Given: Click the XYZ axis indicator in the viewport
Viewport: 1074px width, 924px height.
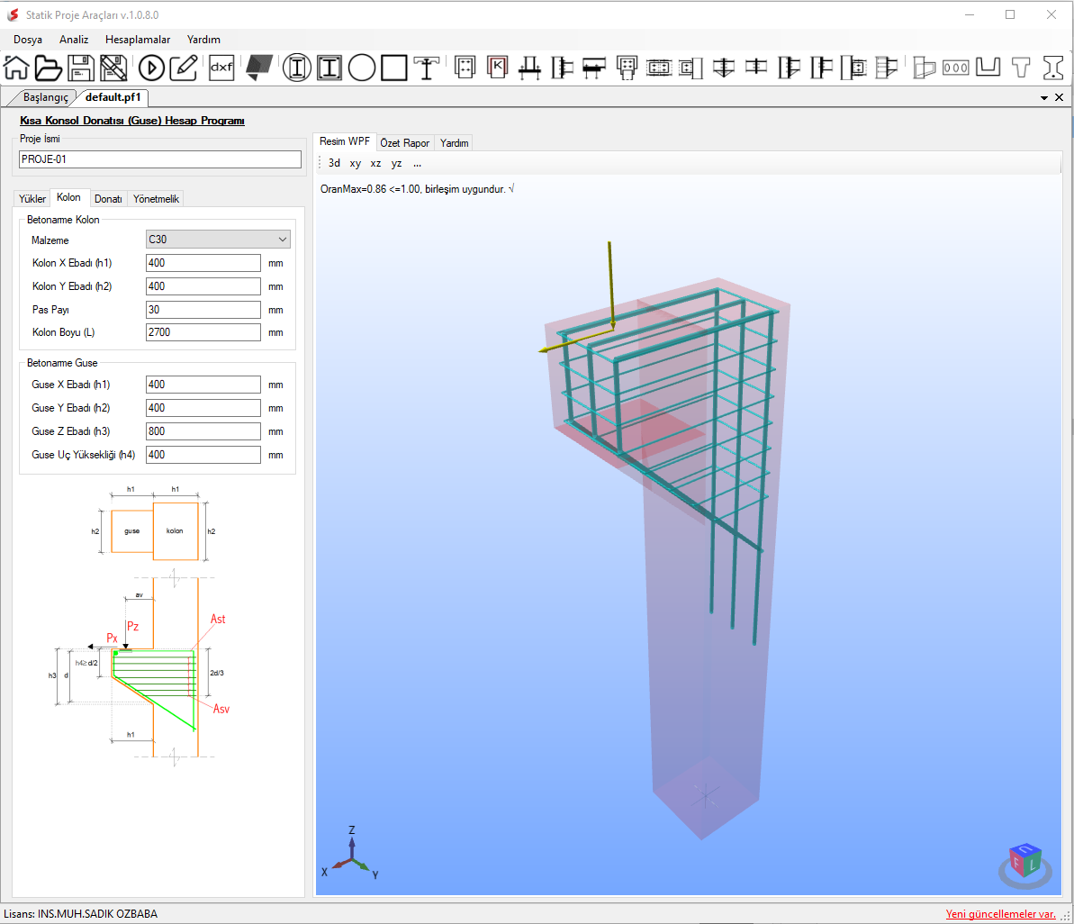Looking at the screenshot, I should tap(351, 854).
